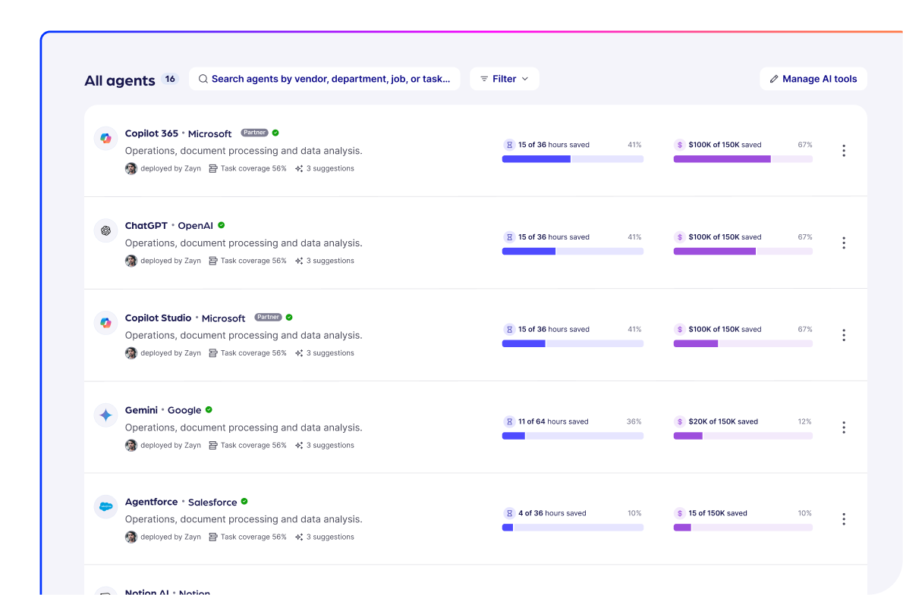Click hours saved progress bar for Copilot 365
The image size is (903, 595).
(572, 159)
